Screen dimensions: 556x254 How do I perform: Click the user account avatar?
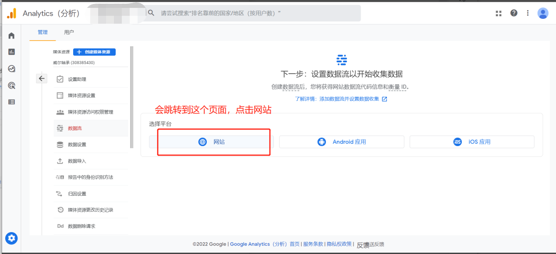pyautogui.click(x=543, y=13)
